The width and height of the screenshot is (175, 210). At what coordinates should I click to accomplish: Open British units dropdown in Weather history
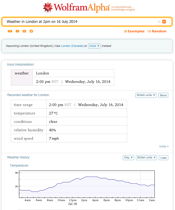(x=146, y=158)
